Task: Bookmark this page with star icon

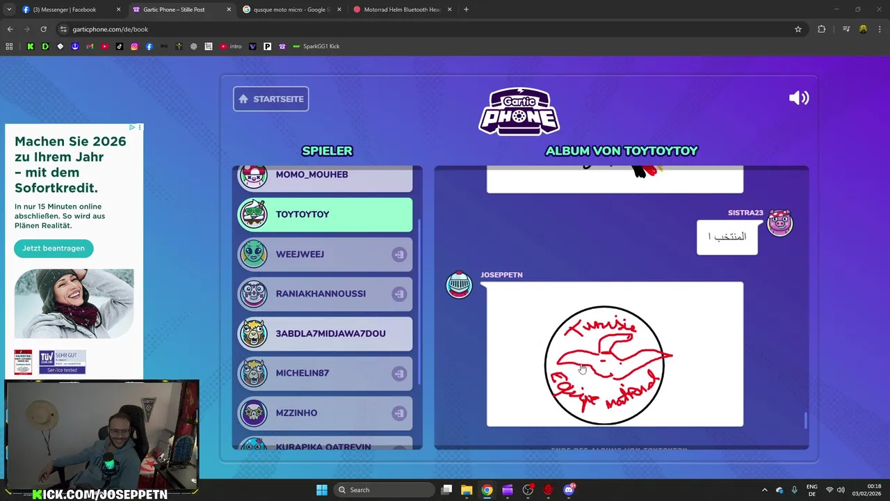Action: coord(798,29)
